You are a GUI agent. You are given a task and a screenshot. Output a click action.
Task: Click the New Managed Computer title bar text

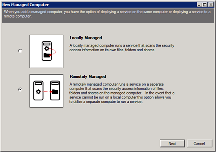[26, 5]
